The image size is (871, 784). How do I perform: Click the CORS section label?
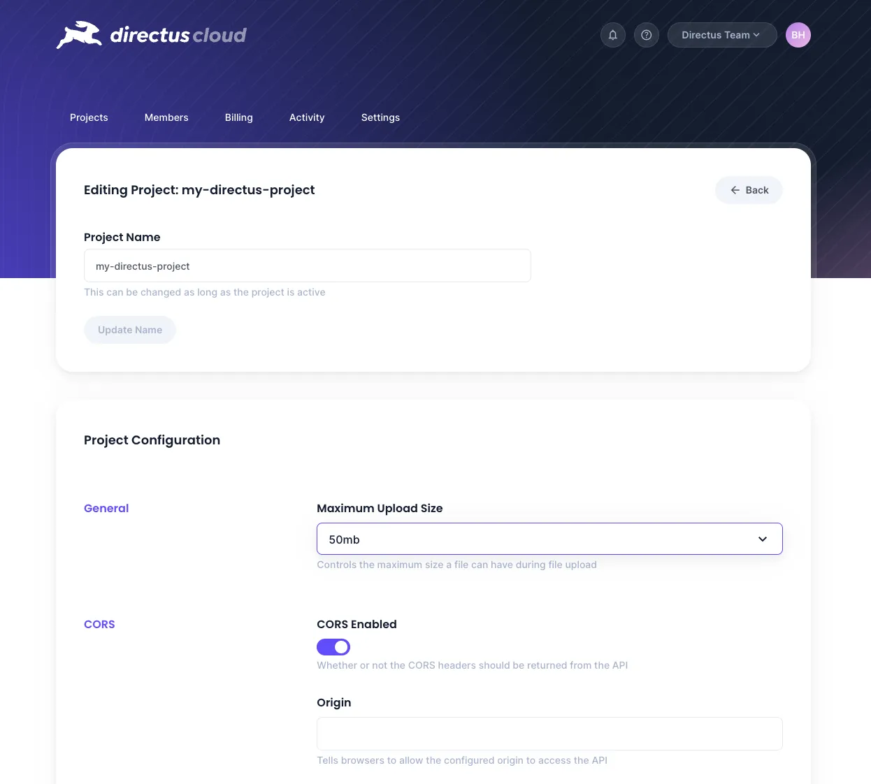point(99,624)
